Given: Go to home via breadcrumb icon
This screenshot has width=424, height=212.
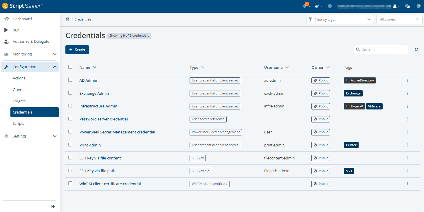Looking at the screenshot, I should [x=68, y=19].
